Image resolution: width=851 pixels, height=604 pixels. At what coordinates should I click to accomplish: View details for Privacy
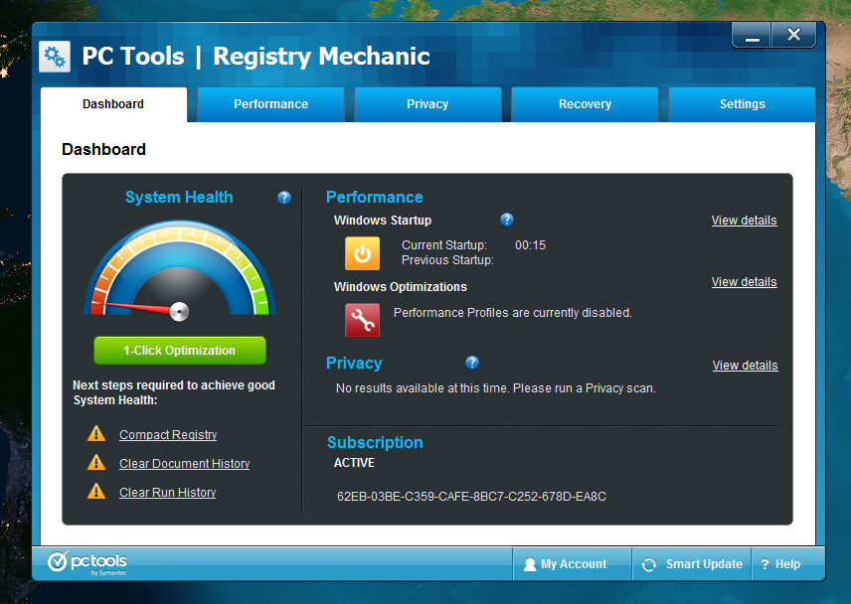[746, 366]
